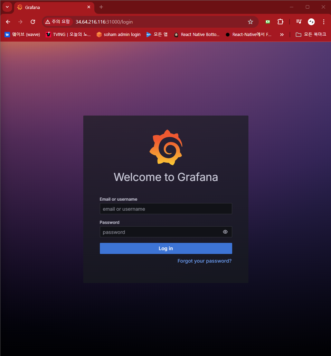Image resolution: width=331 pixels, height=356 pixels.
Task: Open 웨이브 (wavve) bookmark
Action: point(22,35)
